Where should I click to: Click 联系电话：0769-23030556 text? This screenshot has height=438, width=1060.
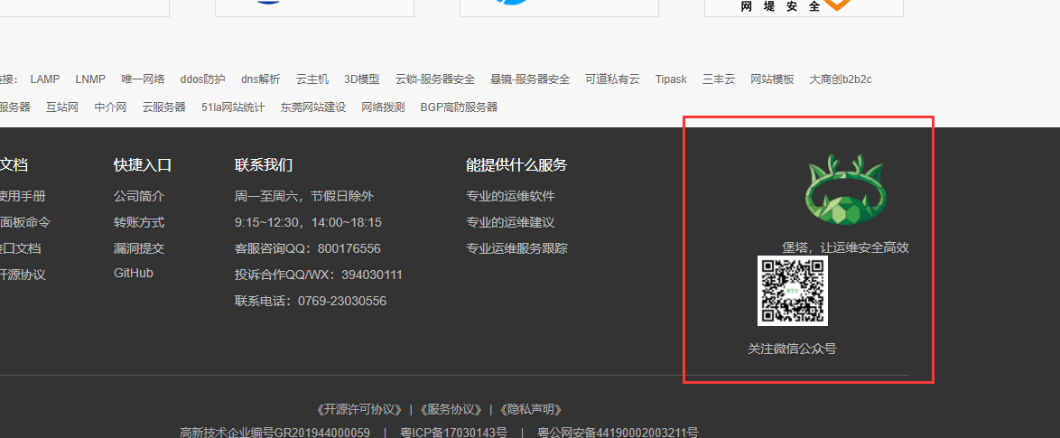[311, 301]
